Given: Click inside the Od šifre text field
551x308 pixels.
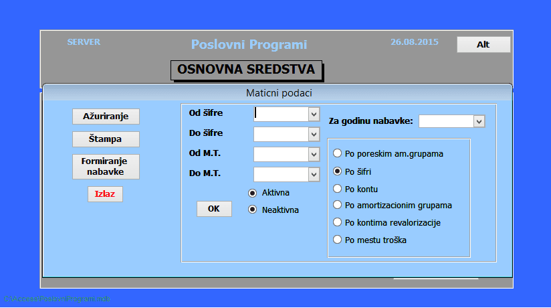Looking at the screenshot, I should tap(281, 114).
